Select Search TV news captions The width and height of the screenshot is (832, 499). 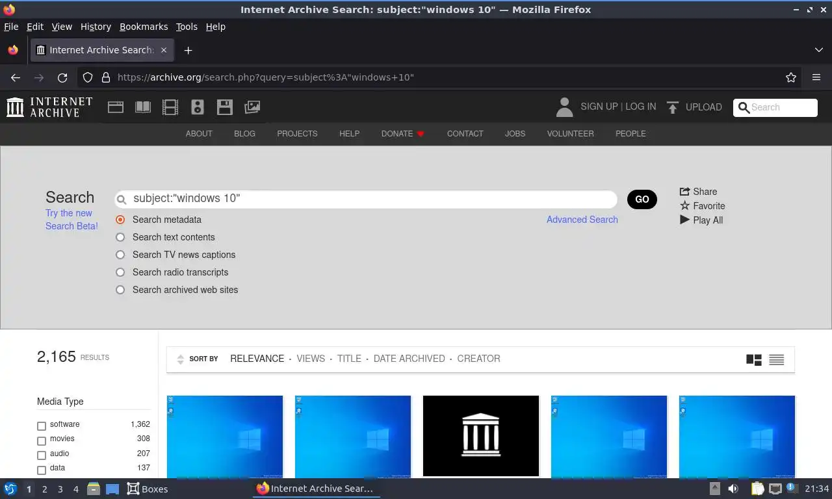coord(120,255)
